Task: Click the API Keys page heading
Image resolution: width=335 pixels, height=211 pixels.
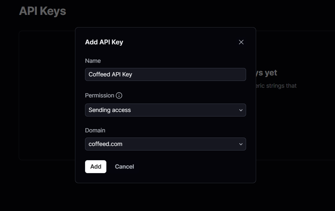Action: 42,11
